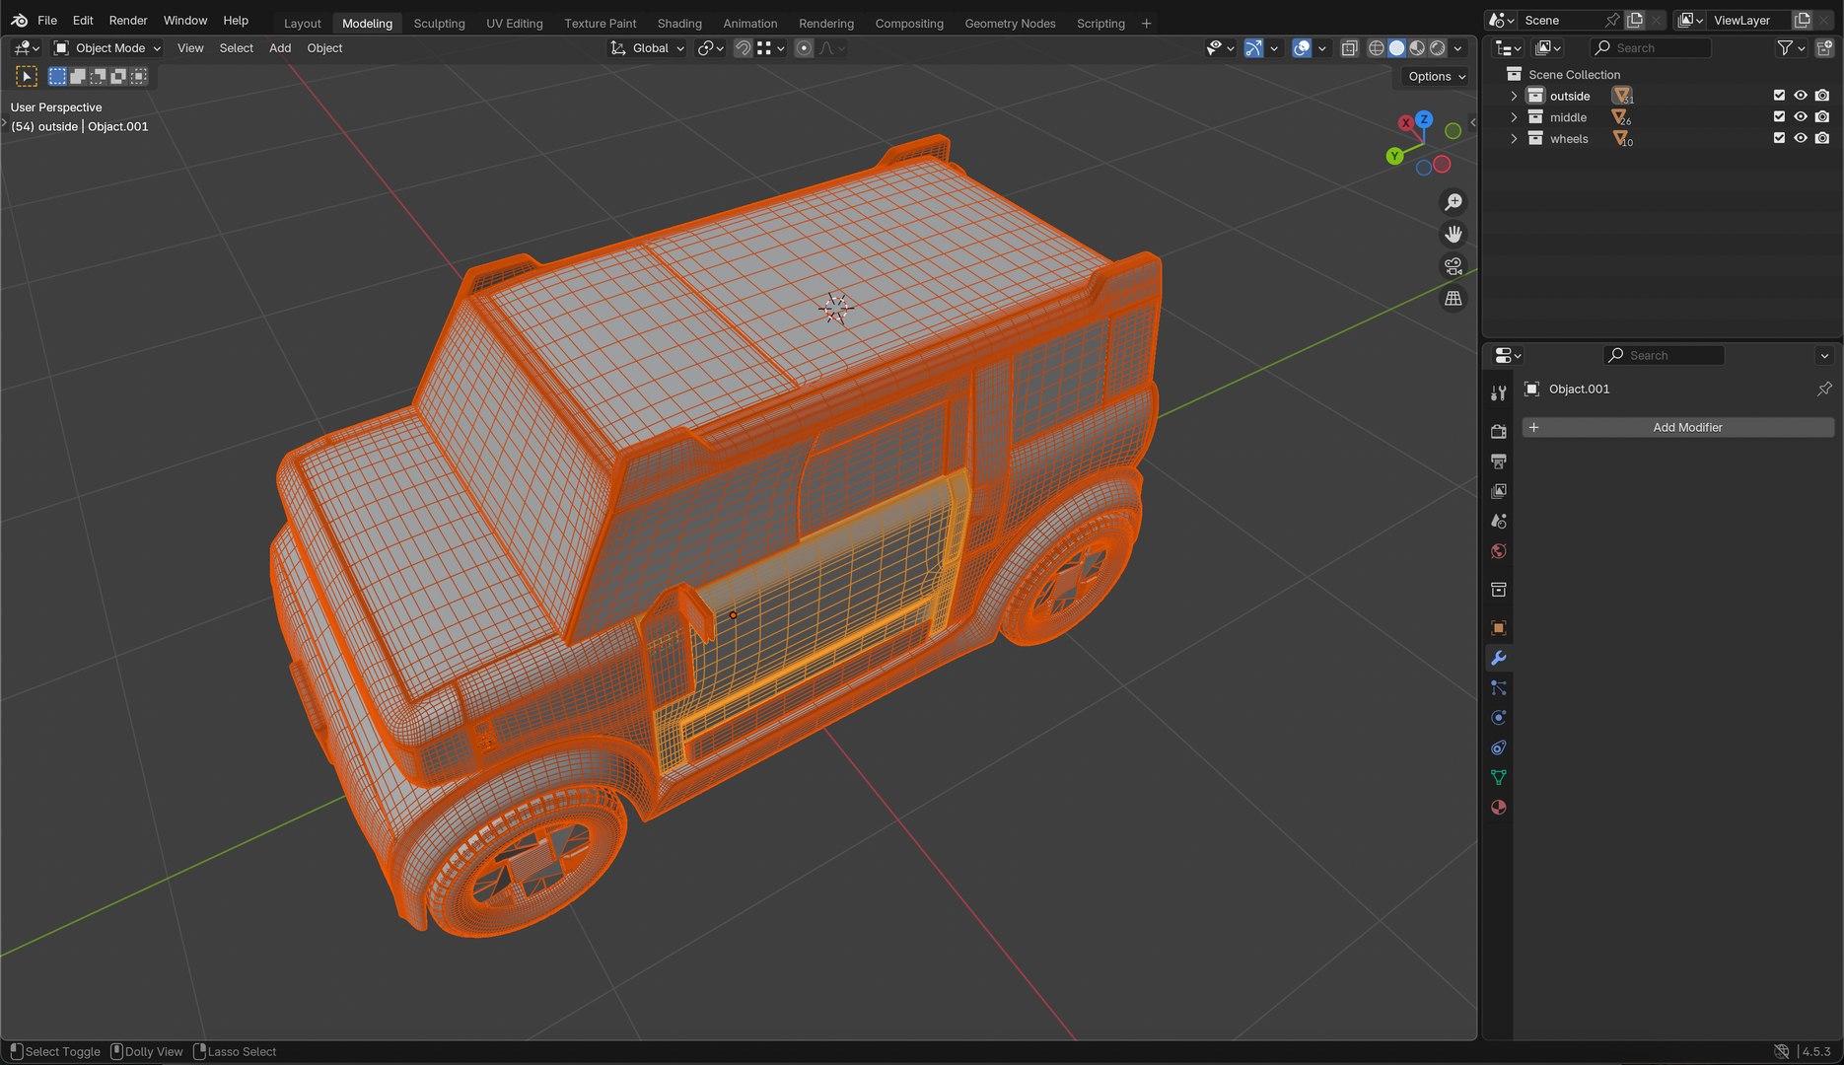The width and height of the screenshot is (1844, 1065).
Task: Toggle camera view with the camera gizmo
Action: click(1454, 266)
